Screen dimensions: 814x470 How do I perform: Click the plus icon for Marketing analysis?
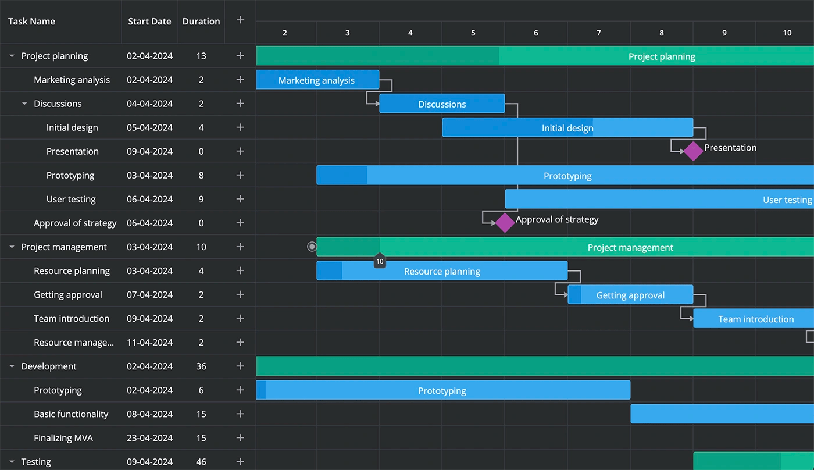coord(240,80)
